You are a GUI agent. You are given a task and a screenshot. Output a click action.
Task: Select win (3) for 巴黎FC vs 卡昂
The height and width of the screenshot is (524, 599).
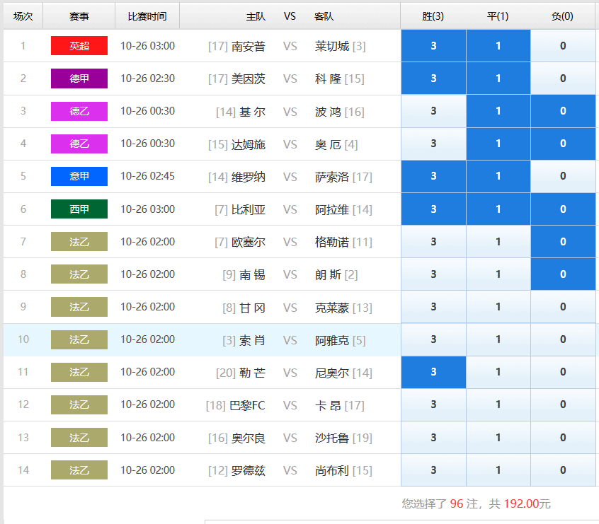(x=433, y=404)
